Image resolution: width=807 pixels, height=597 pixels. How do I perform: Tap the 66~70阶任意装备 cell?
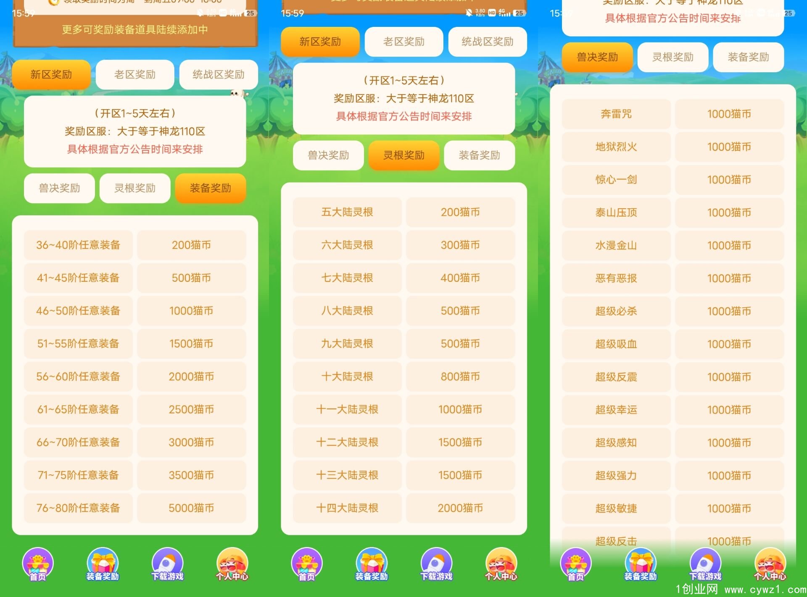78,442
